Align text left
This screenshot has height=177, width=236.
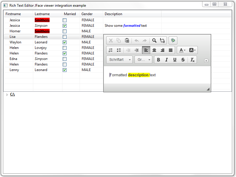point(146,50)
